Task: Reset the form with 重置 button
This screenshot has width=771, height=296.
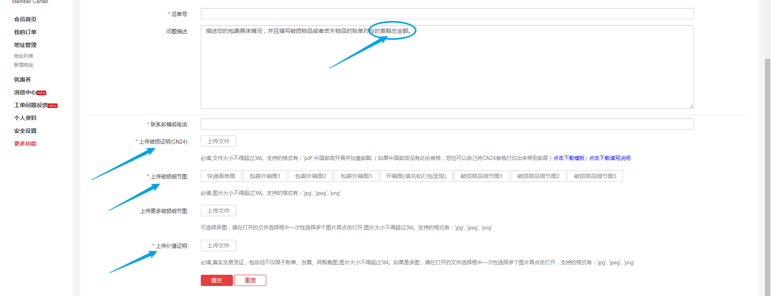Action: 250,280
